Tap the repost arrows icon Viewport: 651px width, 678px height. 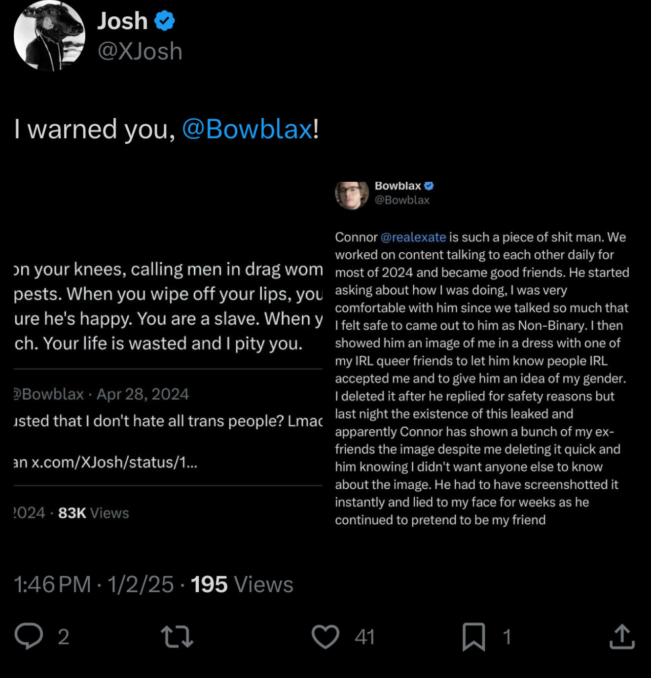click(177, 636)
